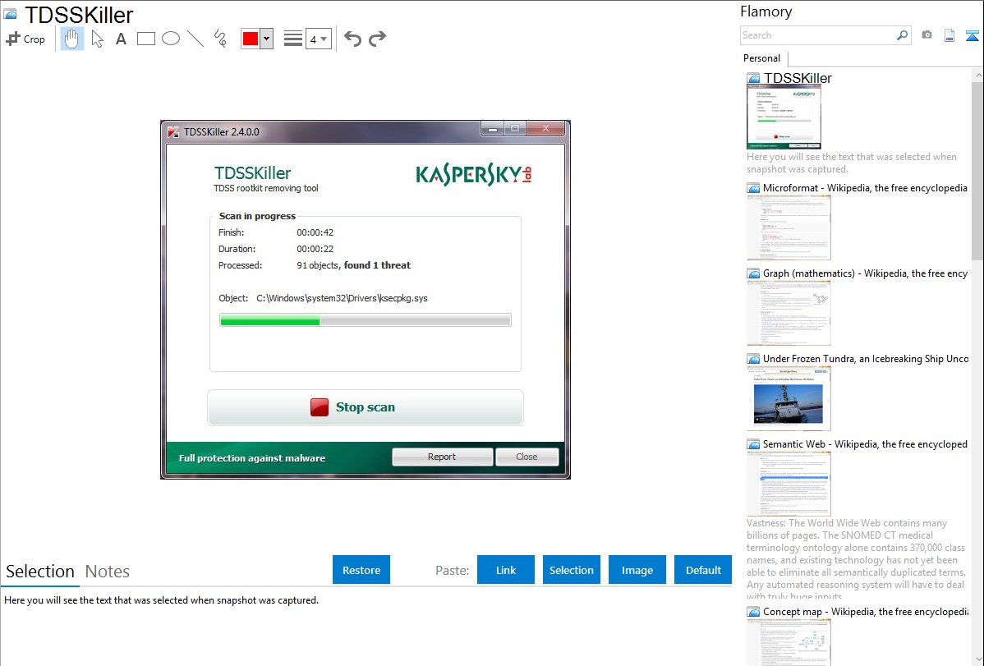
Task: Click the snapshot icon beside Semantic Web title
Action: (753, 444)
